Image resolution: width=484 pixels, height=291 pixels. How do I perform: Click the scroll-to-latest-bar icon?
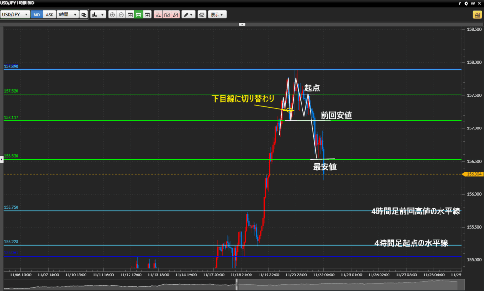147,15
